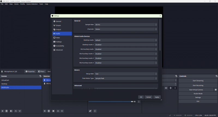
Task: Open the Mic/Auxiliary Audio 3 dropdown
Action: coord(126,58)
